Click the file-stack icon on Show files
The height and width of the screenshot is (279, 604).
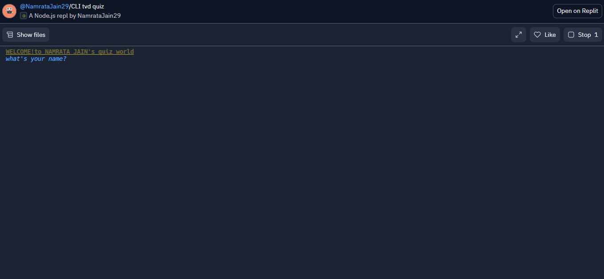coord(10,35)
